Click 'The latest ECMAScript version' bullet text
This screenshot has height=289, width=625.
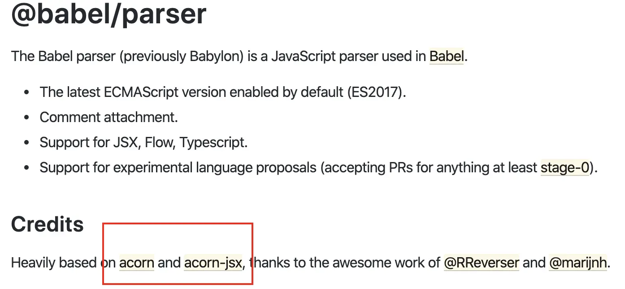132,92
